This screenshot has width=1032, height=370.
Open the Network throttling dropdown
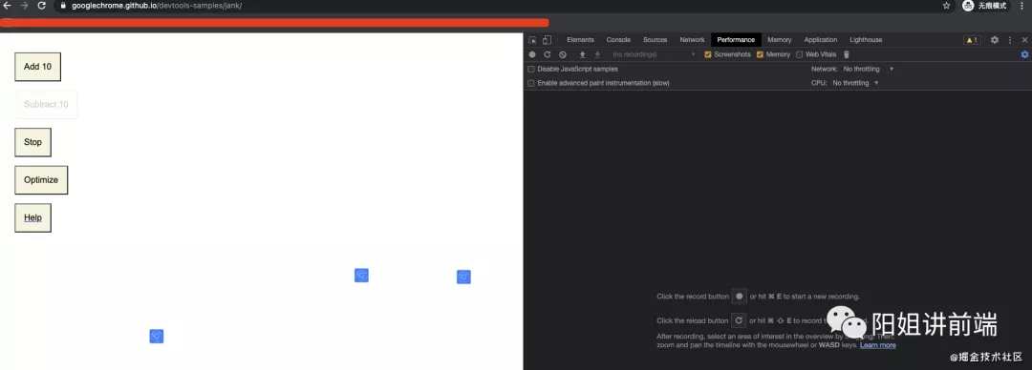pos(869,69)
